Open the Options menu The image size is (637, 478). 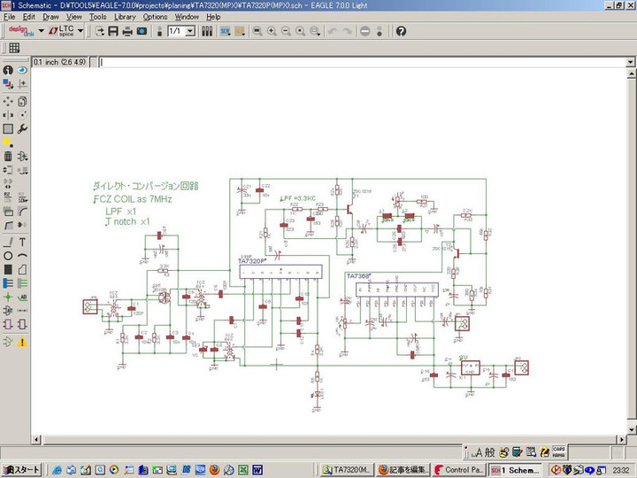tap(155, 17)
